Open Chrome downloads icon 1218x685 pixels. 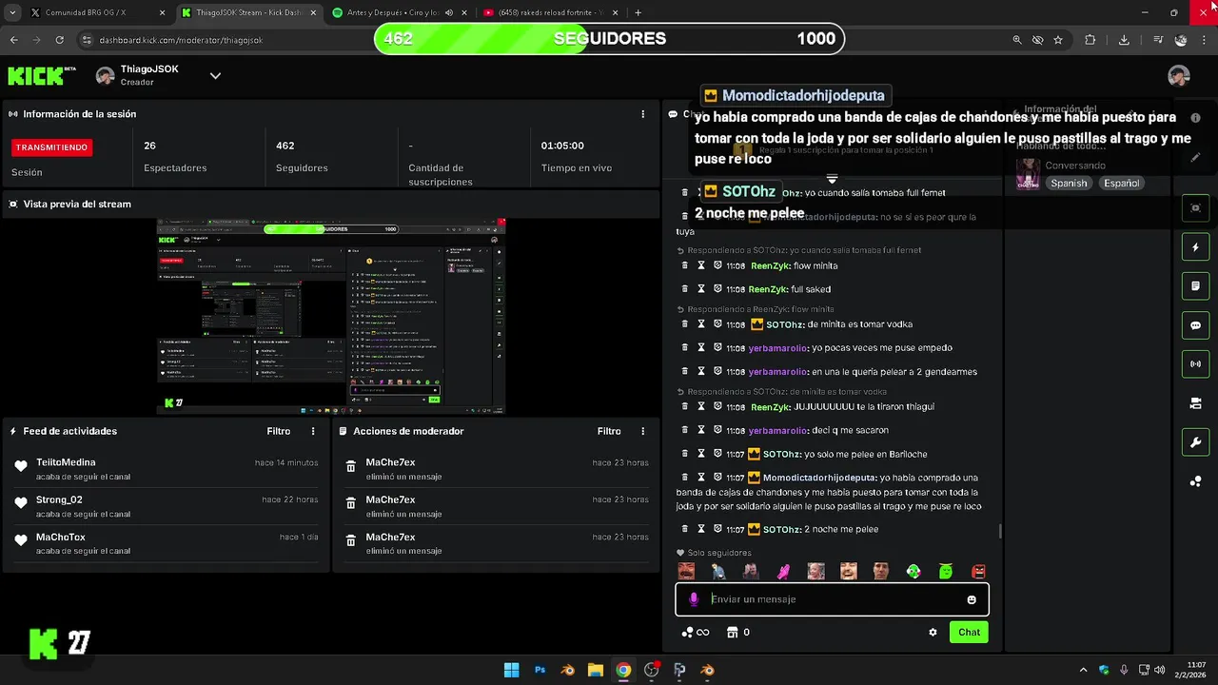coord(1124,40)
